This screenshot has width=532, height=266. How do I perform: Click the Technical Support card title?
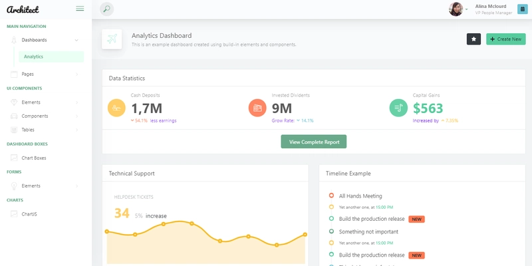click(x=132, y=174)
